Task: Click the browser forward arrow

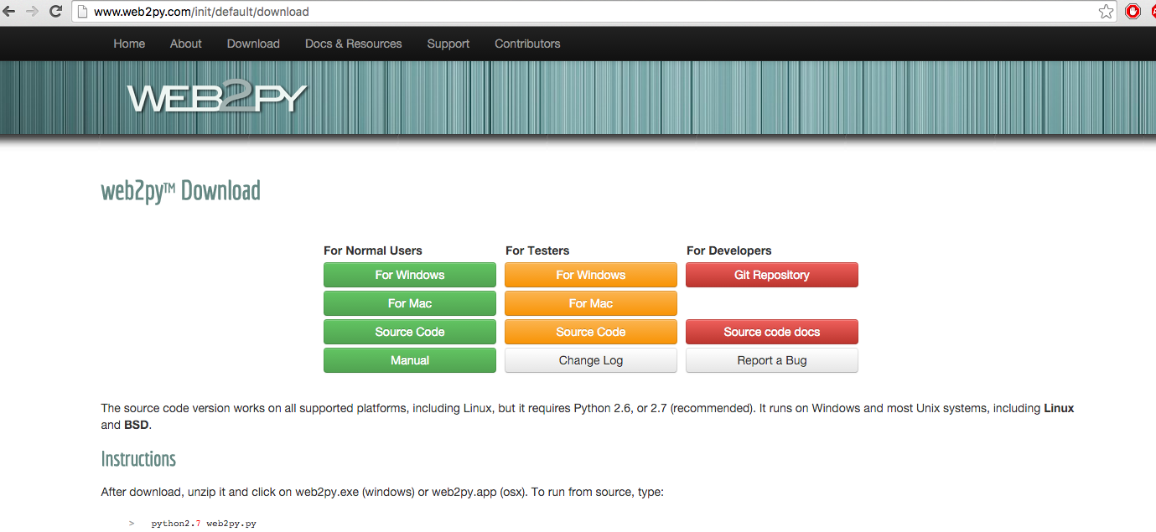Action: coord(33,12)
